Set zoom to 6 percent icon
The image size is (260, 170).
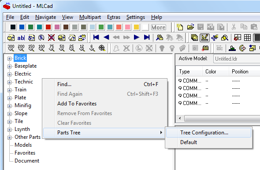coord(92,48)
